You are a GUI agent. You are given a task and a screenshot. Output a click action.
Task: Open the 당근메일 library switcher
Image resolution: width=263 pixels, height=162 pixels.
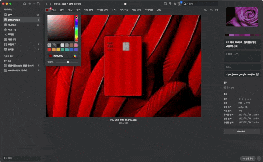(x=9, y=10)
